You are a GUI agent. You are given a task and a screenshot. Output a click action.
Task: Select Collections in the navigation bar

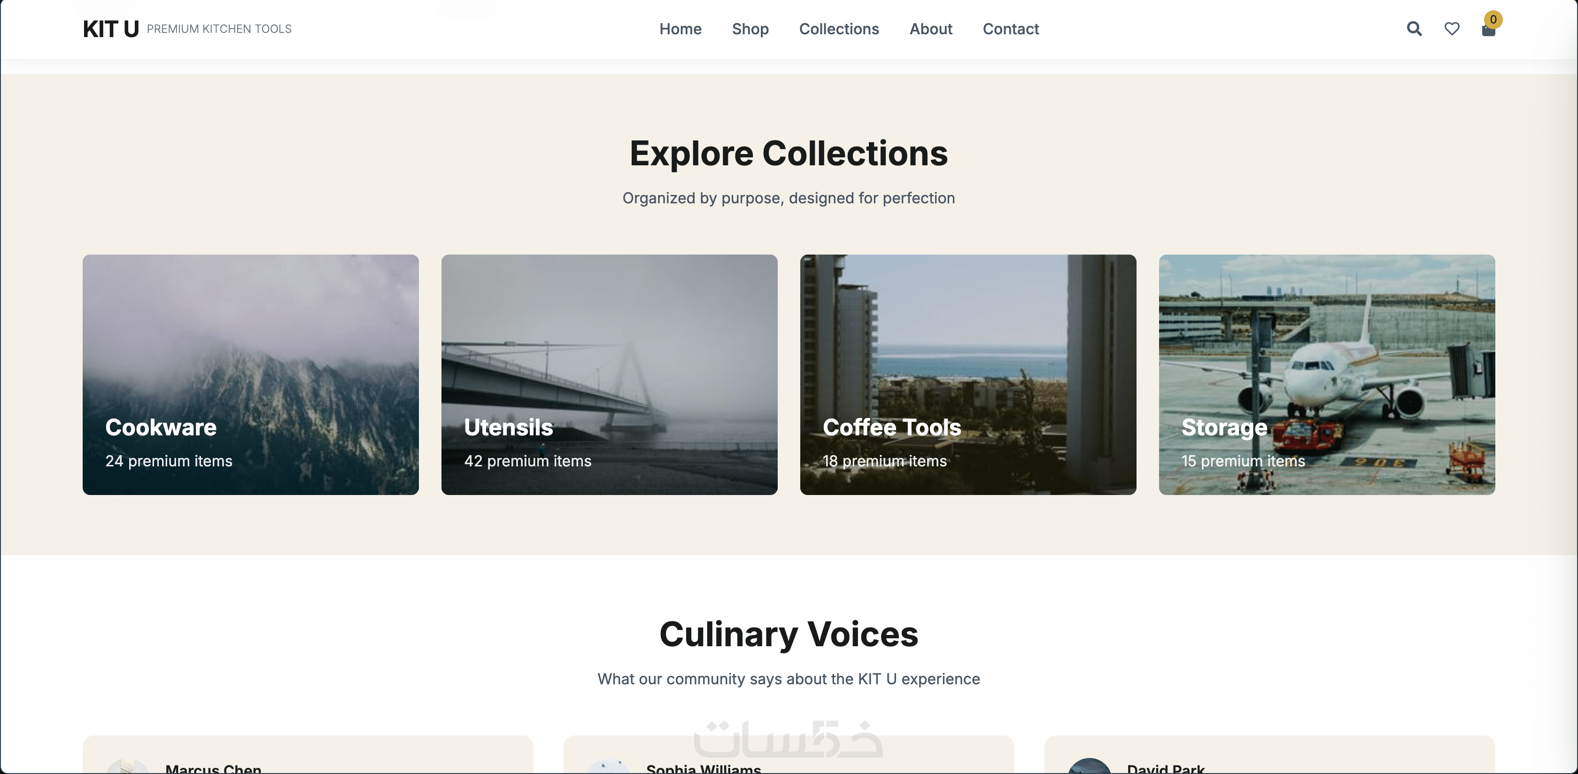[839, 29]
